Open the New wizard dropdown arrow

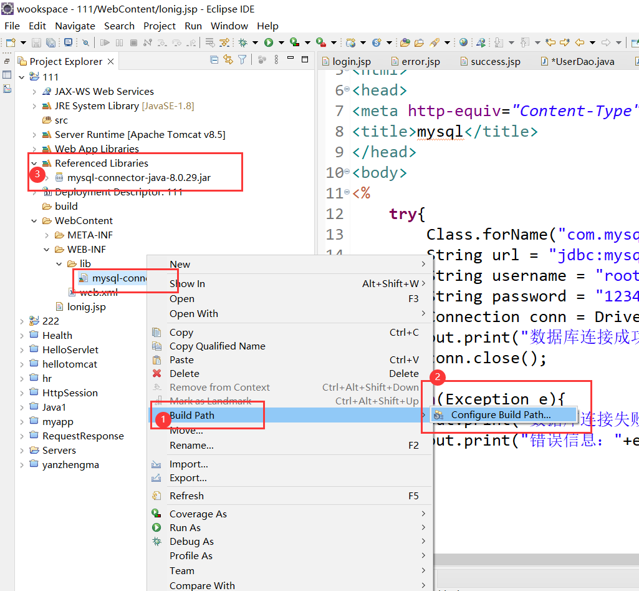coord(23,42)
